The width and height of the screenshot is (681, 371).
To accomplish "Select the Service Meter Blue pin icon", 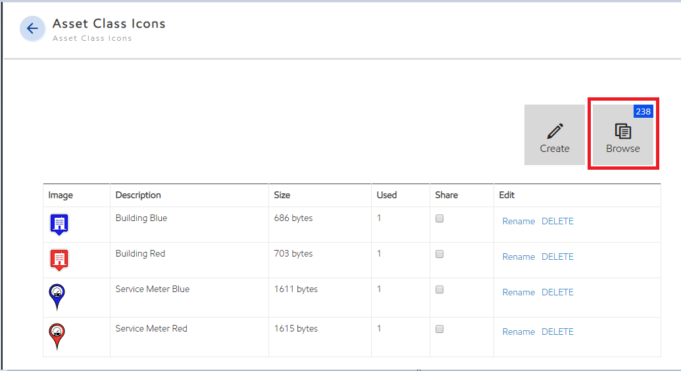I will tap(57, 297).
